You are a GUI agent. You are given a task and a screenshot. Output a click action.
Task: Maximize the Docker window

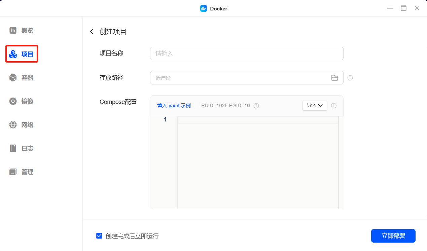coord(403,8)
